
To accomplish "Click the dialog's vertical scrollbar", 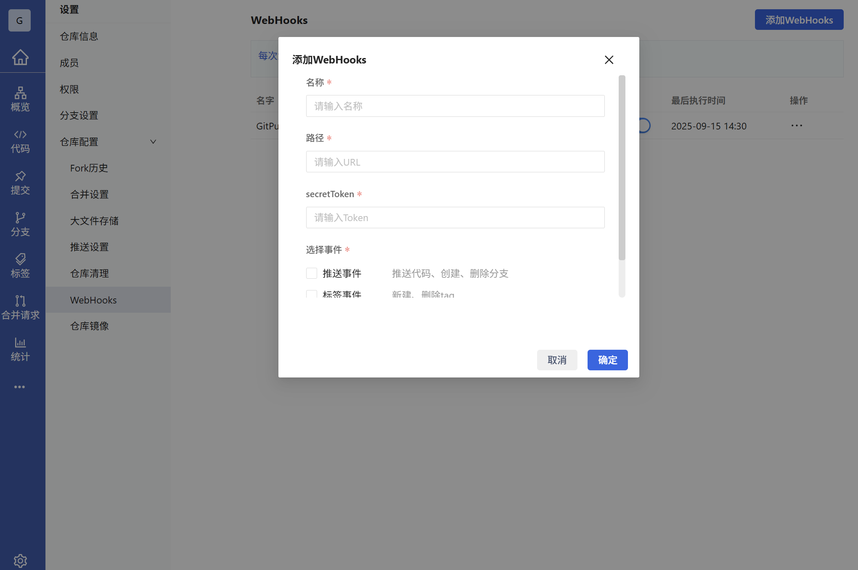I will (622, 168).
